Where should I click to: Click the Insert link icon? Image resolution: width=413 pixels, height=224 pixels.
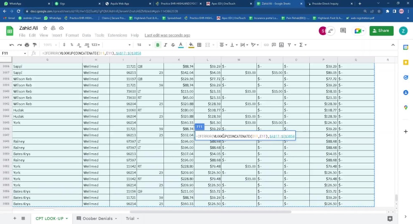click(266, 45)
